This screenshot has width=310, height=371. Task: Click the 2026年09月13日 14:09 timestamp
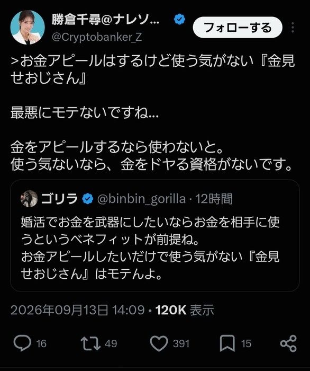(x=77, y=310)
